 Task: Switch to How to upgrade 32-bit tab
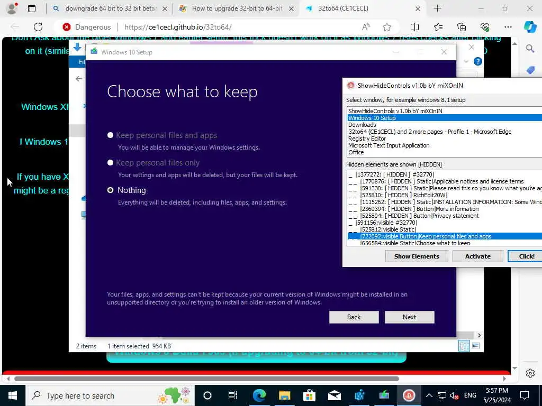point(237,8)
